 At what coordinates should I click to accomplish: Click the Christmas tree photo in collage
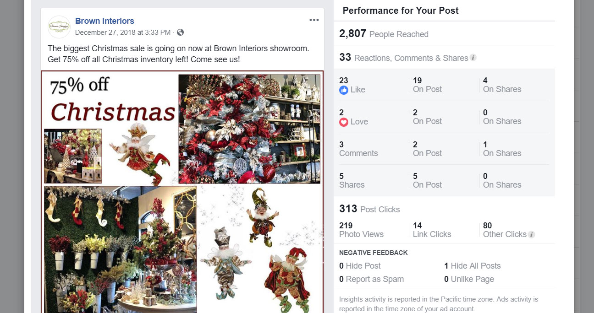[249, 129]
